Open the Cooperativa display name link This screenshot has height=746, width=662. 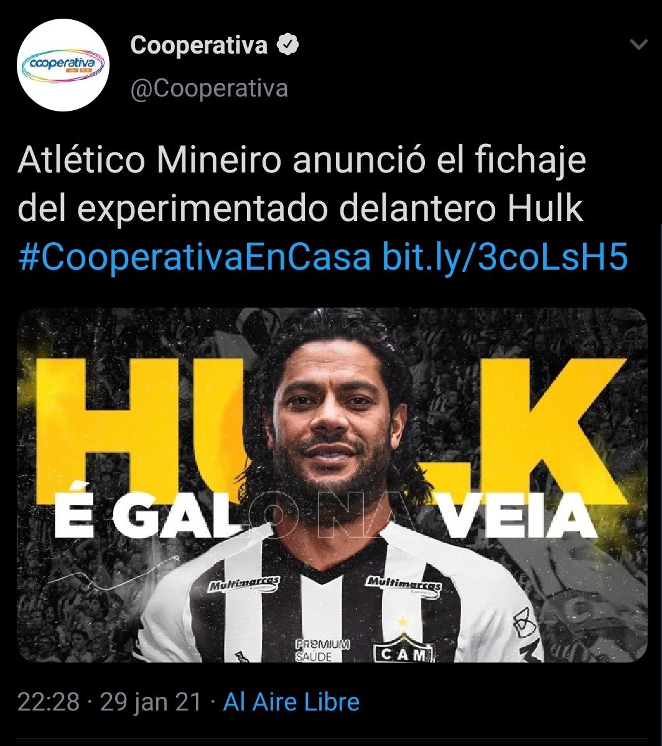(198, 45)
